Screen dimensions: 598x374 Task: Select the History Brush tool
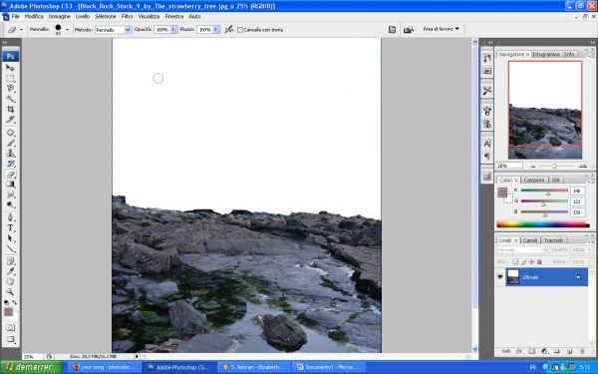tap(10, 164)
